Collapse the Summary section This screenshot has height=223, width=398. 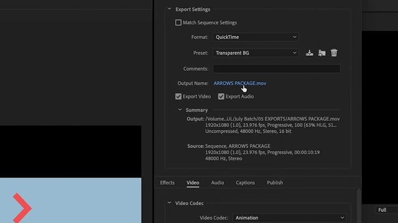click(180, 110)
